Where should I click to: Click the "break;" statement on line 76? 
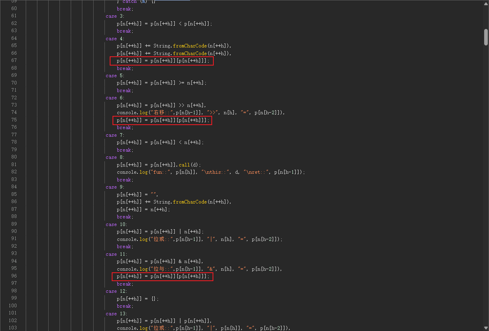(x=125, y=127)
